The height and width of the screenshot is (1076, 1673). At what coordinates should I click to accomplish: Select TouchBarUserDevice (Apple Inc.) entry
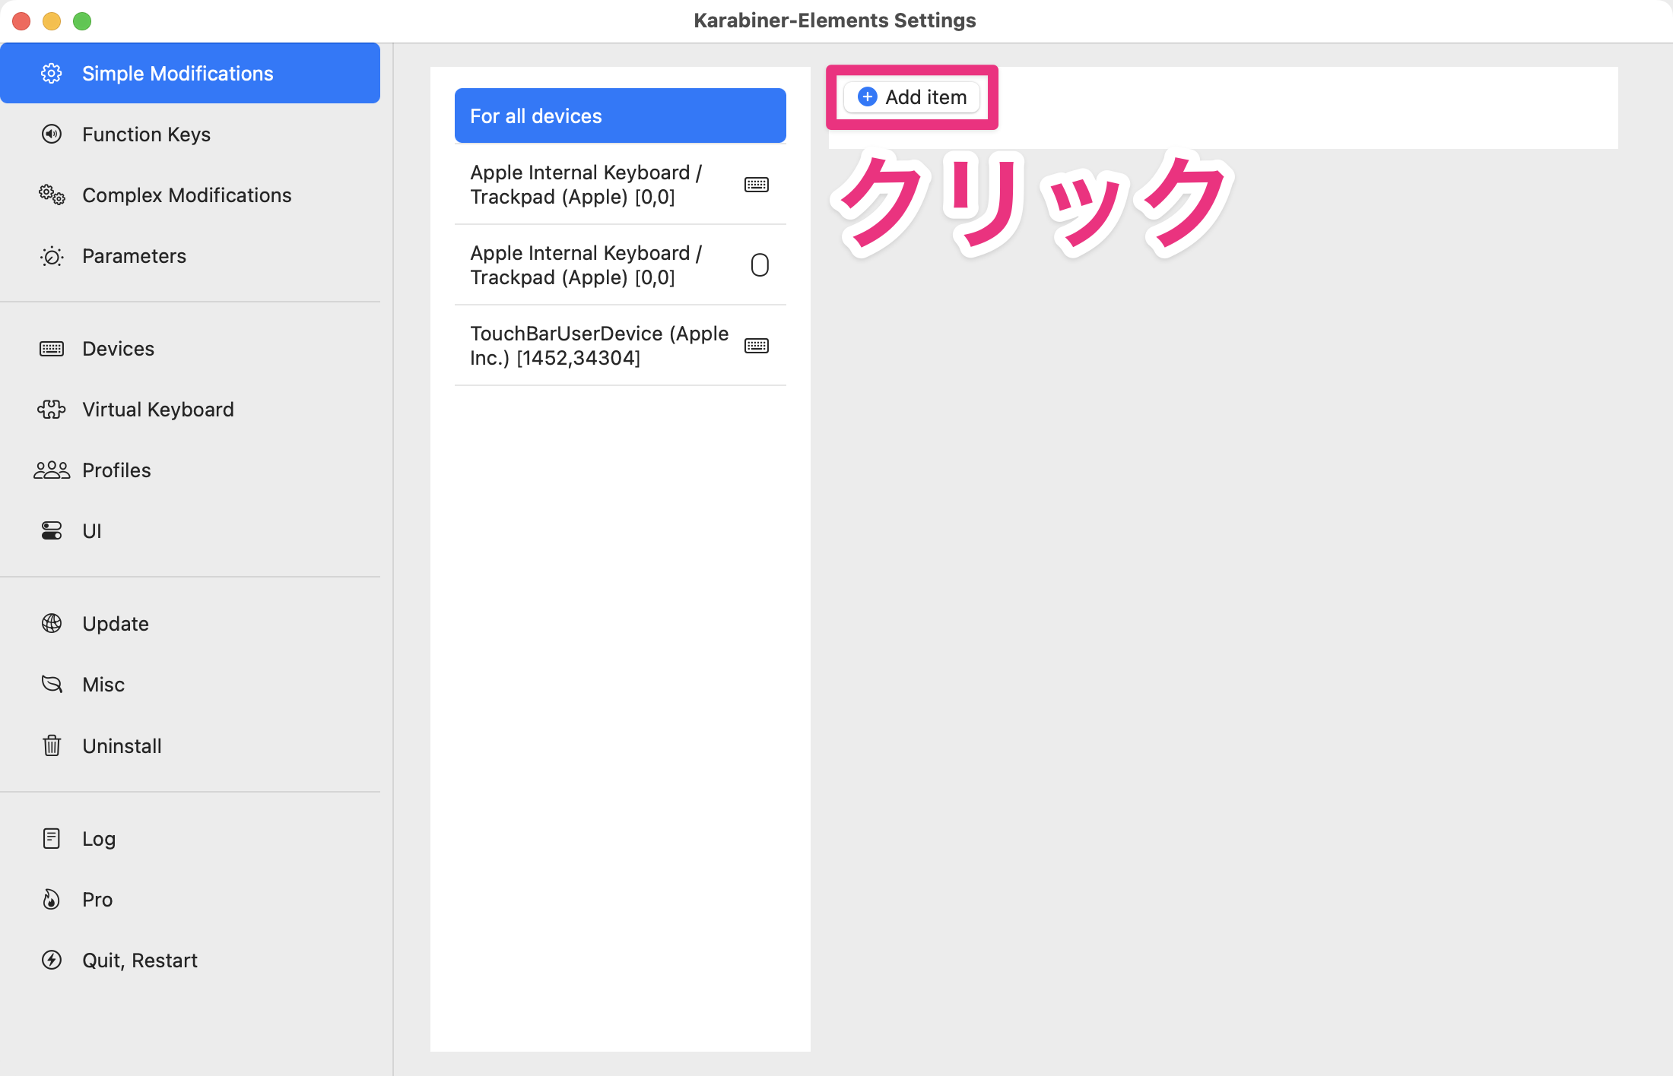click(x=599, y=345)
